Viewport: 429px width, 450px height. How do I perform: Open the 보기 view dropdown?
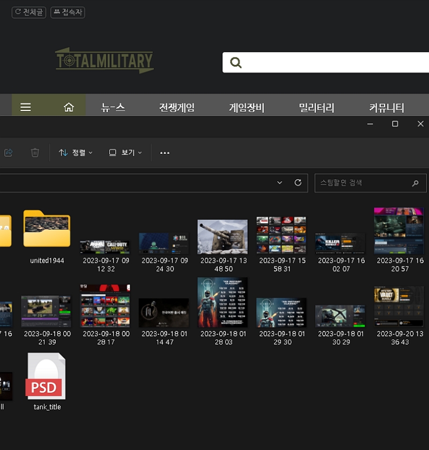pyautogui.click(x=125, y=153)
